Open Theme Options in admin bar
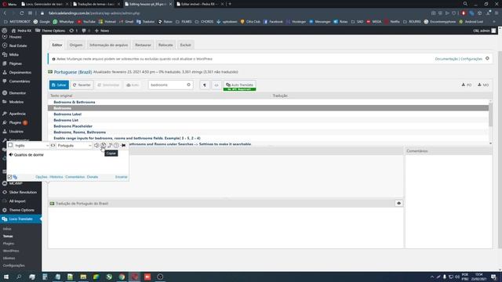The width and height of the screenshot is (502, 282). [x=50, y=31]
